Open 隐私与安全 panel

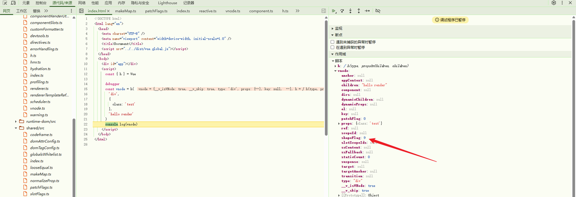pos(139,3)
